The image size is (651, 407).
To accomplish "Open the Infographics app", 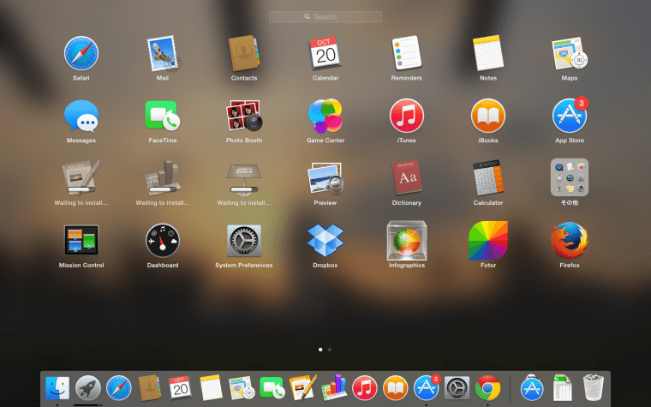I will [x=407, y=241].
